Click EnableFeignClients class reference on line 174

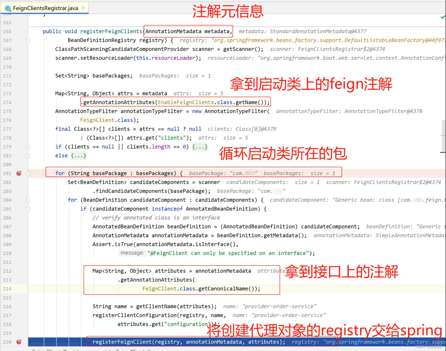pos(186,102)
